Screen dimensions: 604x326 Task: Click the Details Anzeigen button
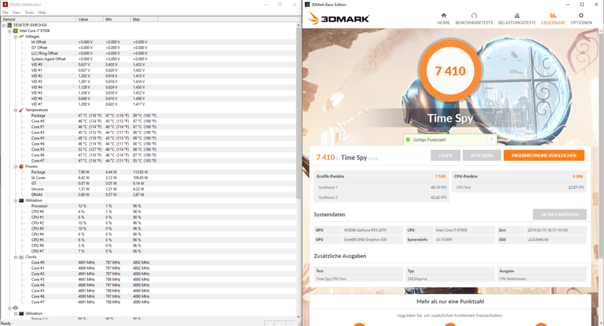pos(559,214)
